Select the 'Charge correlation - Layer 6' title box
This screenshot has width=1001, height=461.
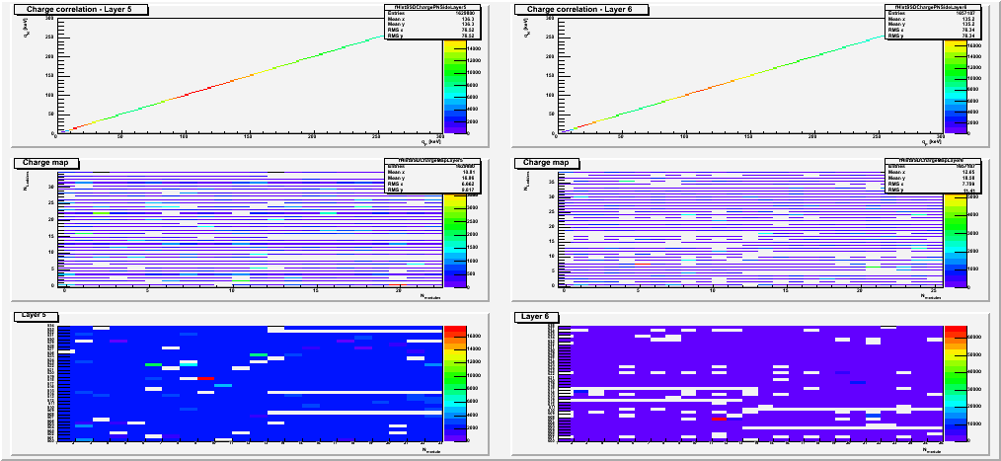582,10
